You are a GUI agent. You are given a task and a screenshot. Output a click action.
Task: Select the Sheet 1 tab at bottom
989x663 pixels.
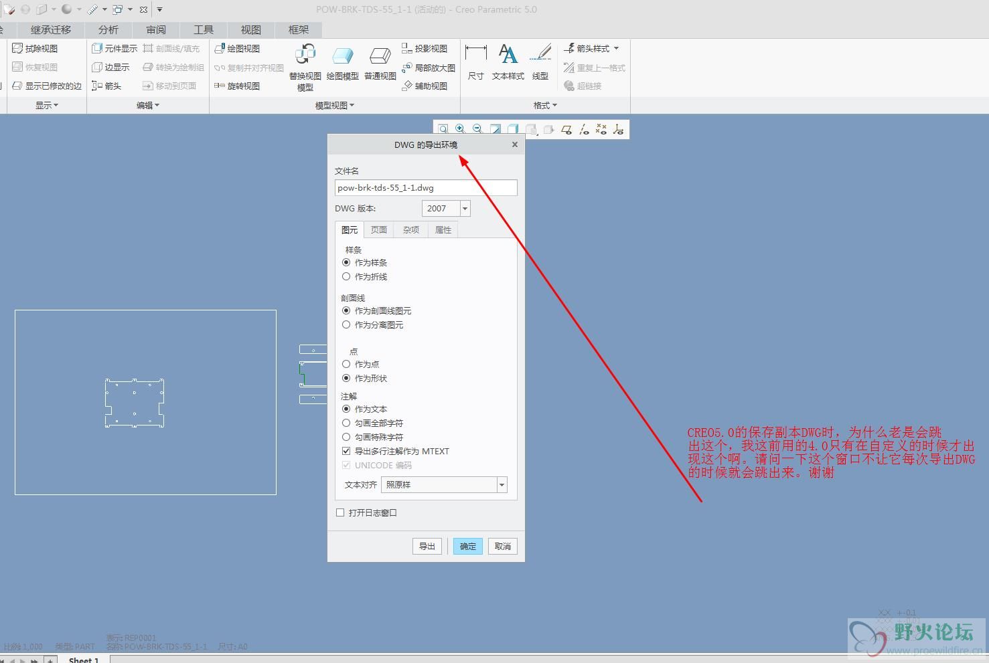[84, 660]
